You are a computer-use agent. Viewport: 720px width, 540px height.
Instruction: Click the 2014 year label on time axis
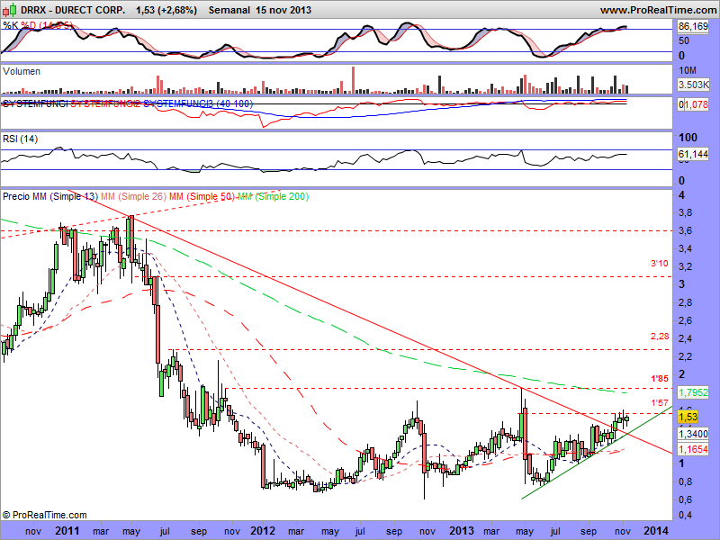tap(656, 531)
